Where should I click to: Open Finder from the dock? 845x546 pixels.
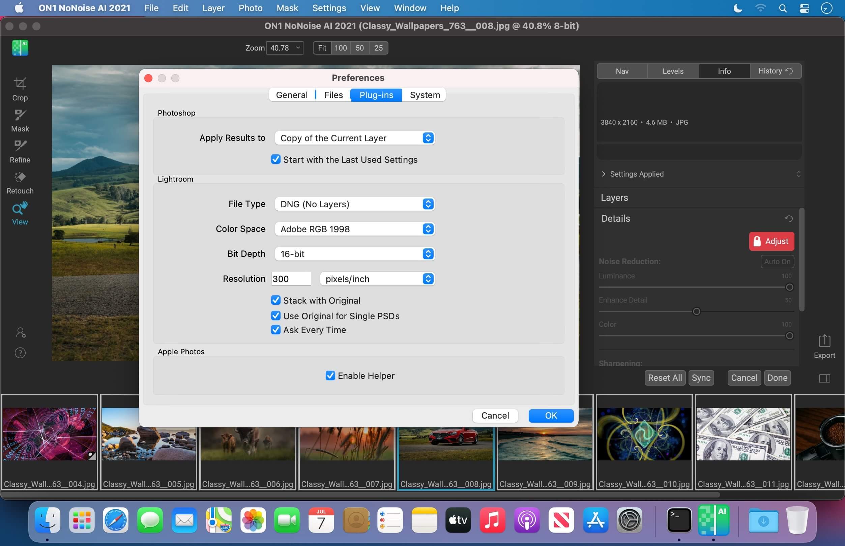pos(48,520)
